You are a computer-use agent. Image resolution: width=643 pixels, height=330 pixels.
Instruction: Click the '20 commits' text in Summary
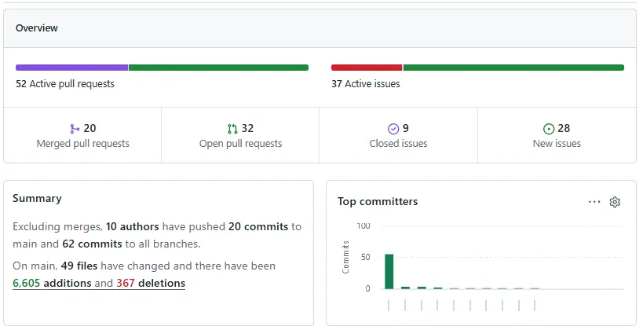pos(258,226)
